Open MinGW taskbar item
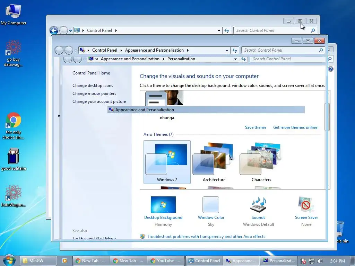355x266 pixels. point(38,261)
